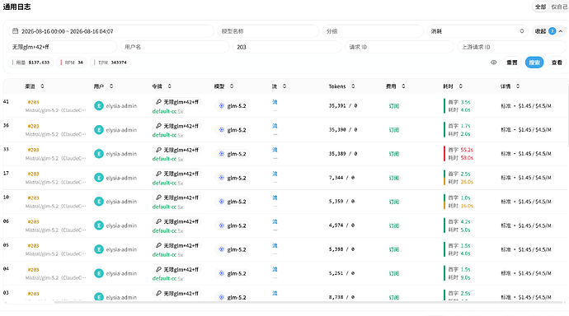569x316 pixels.
Task: Click the badge number 2 on 收起
Action: [x=552, y=31]
